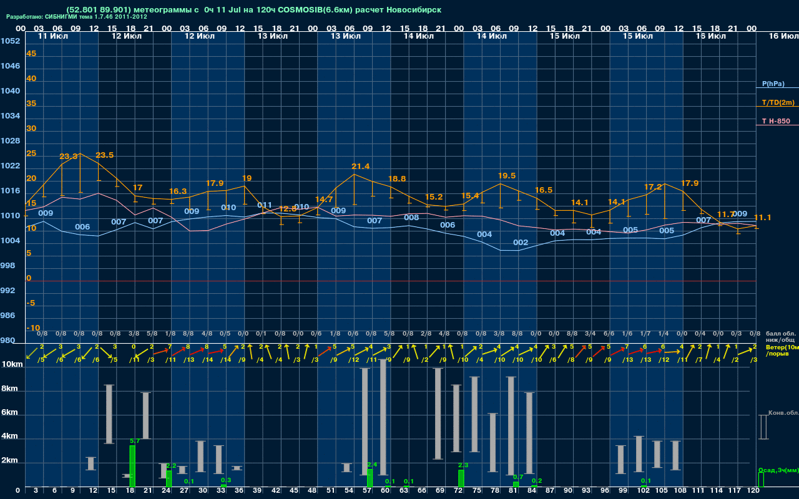The image size is (799, 499).
Task: Click the Осад,3ч(мм) legend label
Action: (778, 470)
